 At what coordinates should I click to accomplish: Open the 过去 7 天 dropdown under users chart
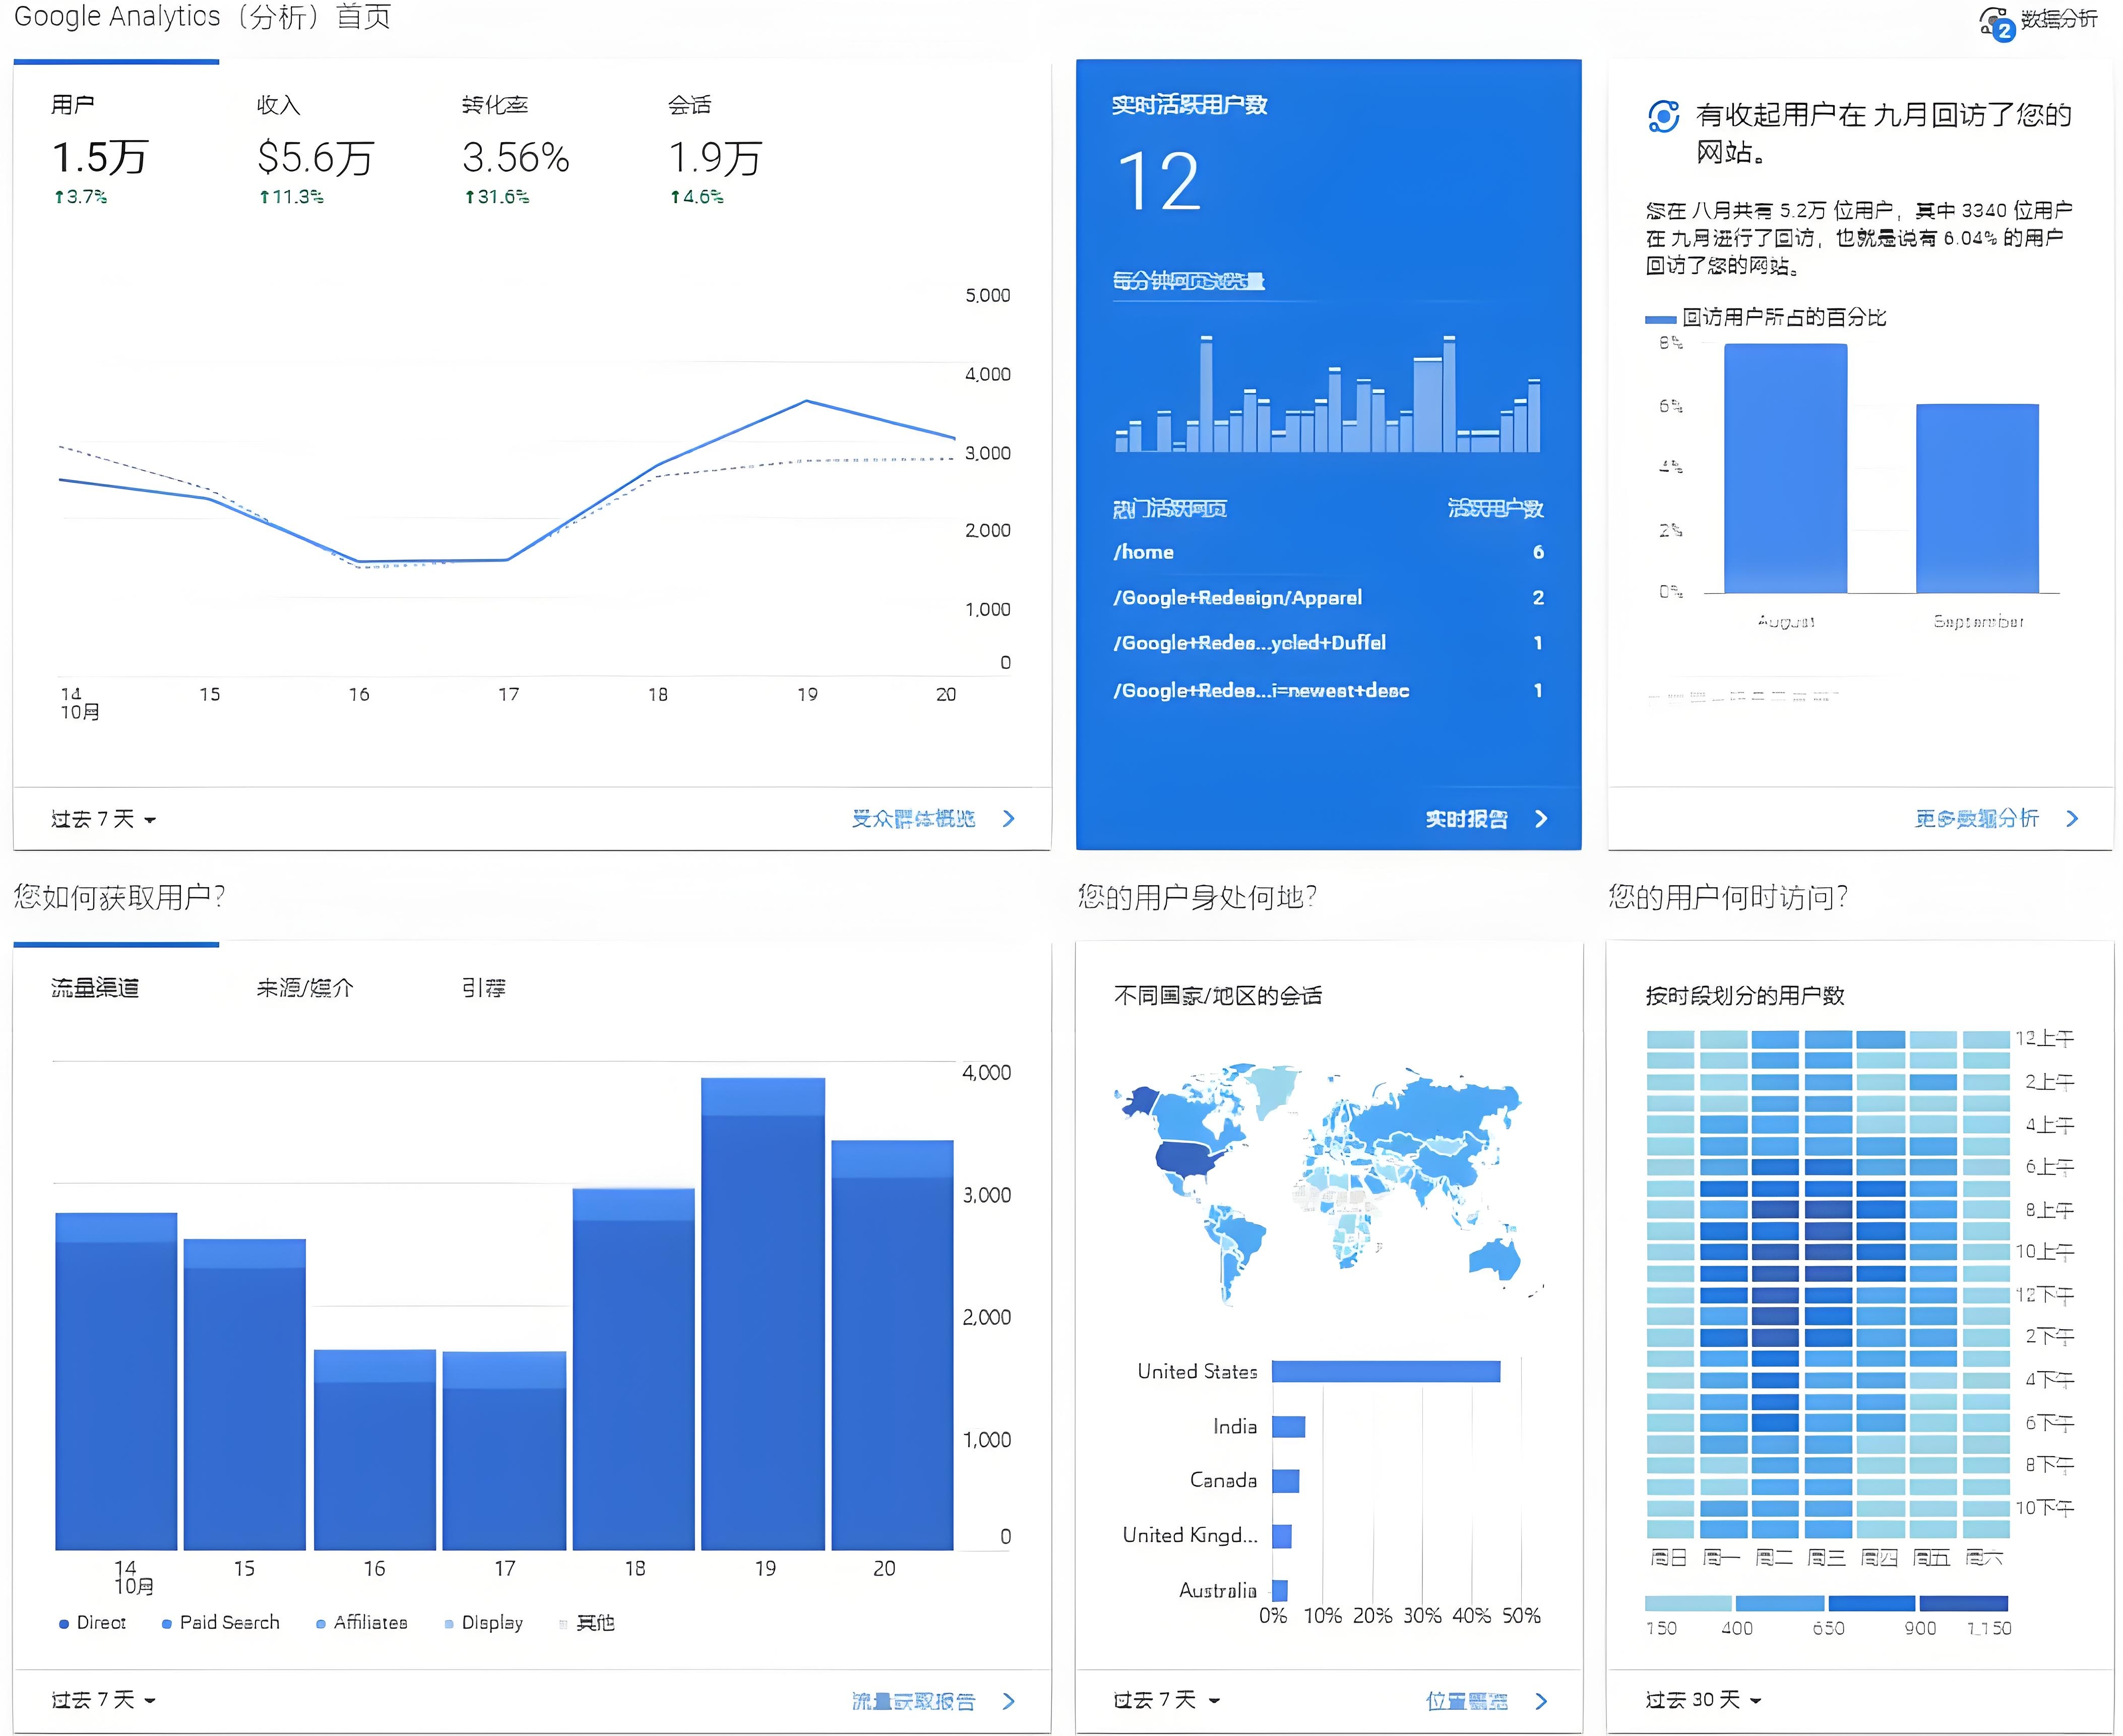(104, 819)
